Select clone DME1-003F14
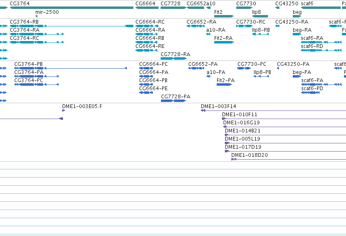The width and height of the screenshot is (346, 236). click(x=273, y=110)
